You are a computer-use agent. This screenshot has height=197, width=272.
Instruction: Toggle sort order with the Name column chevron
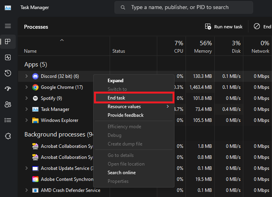point(62,40)
